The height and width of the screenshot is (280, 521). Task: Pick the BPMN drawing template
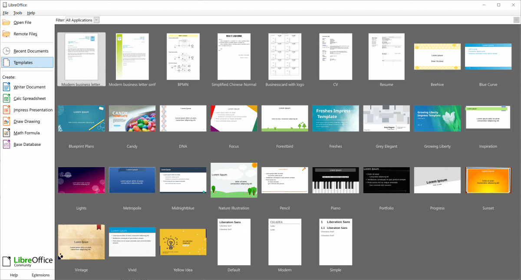[182, 56]
